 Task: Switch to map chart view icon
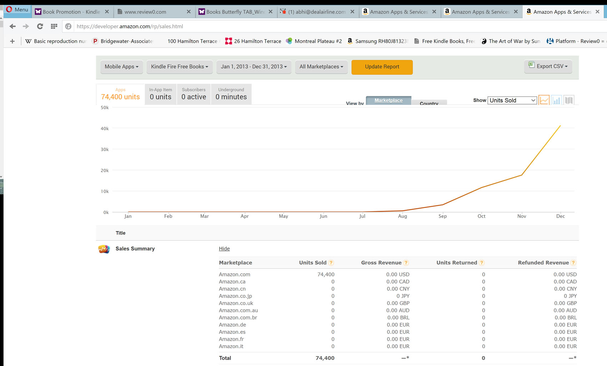point(569,100)
